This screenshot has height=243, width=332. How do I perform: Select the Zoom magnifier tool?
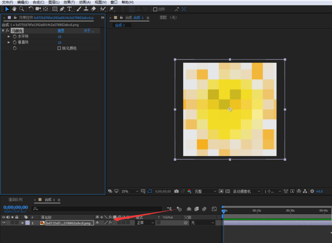(22, 9)
